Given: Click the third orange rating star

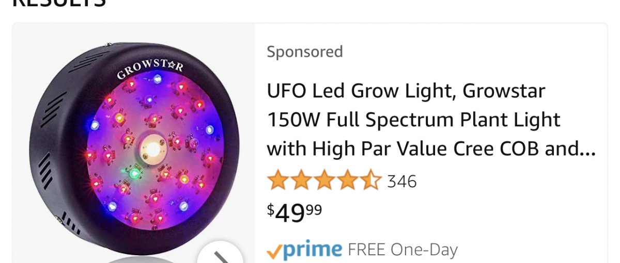Looking at the screenshot, I should [x=324, y=181].
